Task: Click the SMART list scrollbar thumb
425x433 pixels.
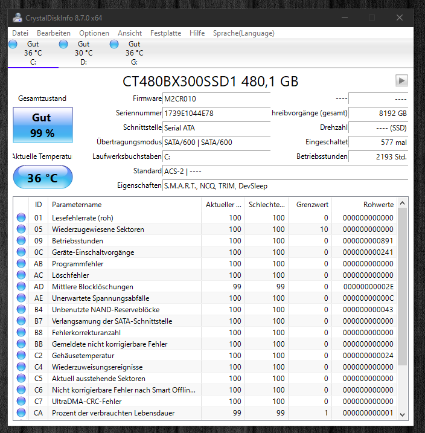Action: [x=403, y=287]
